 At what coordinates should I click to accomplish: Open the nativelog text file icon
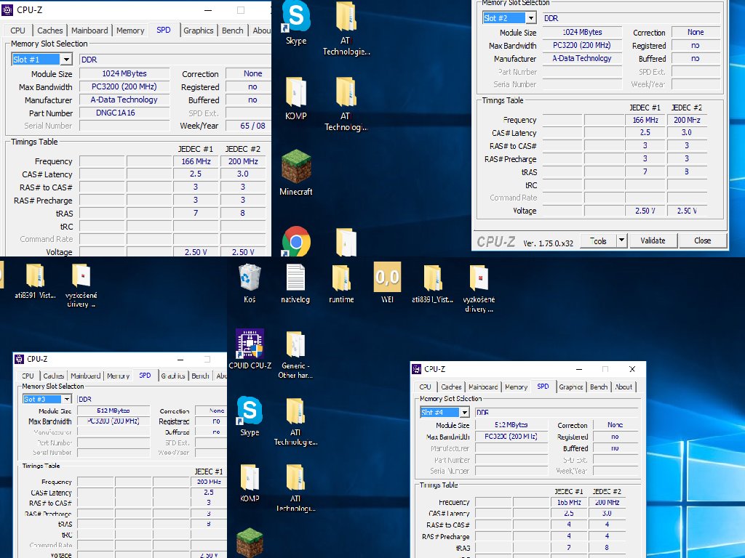pyautogui.click(x=295, y=278)
